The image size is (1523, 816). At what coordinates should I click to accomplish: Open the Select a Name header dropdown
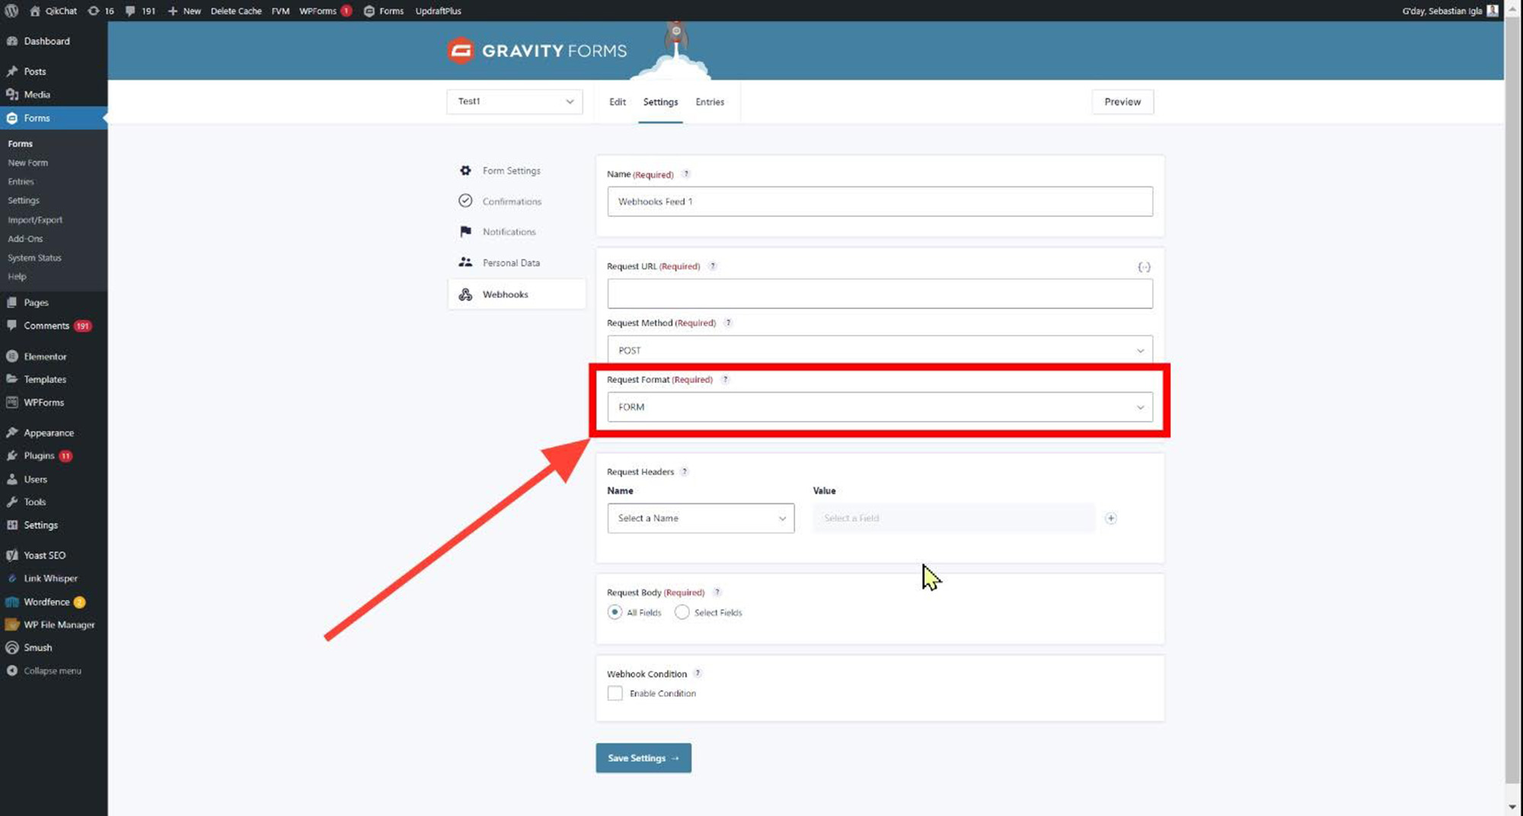pyautogui.click(x=701, y=518)
